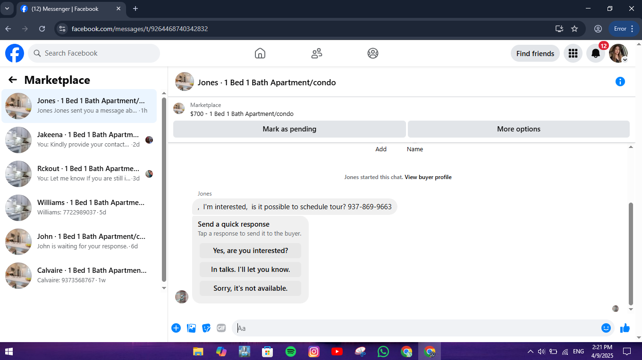Go to Facebook Home icon
This screenshot has width=642, height=360.
click(260, 53)
